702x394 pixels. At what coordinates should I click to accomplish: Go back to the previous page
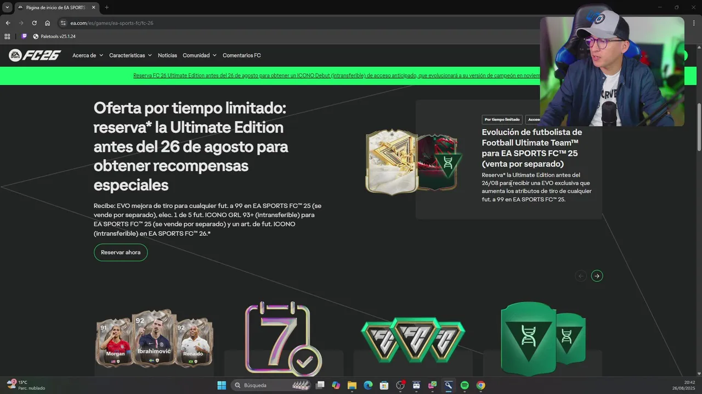click(8, 23)
